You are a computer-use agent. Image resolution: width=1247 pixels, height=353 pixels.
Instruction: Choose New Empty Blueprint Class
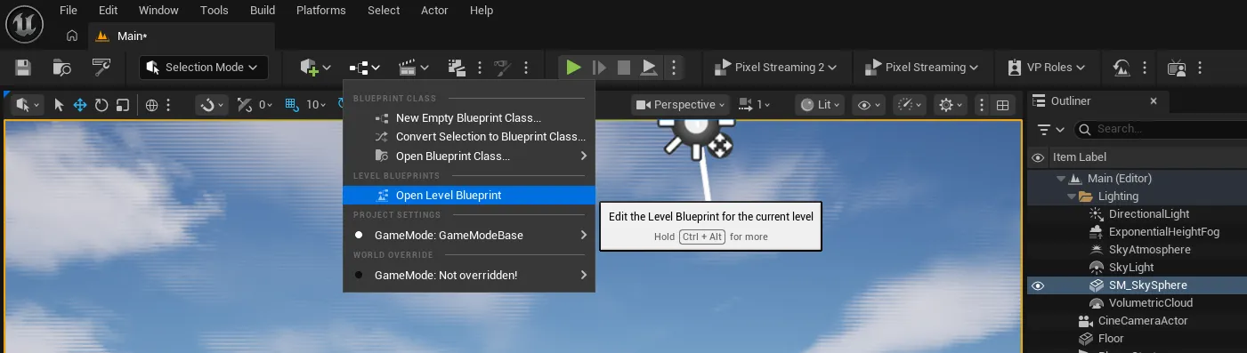(x=468, y=117)
